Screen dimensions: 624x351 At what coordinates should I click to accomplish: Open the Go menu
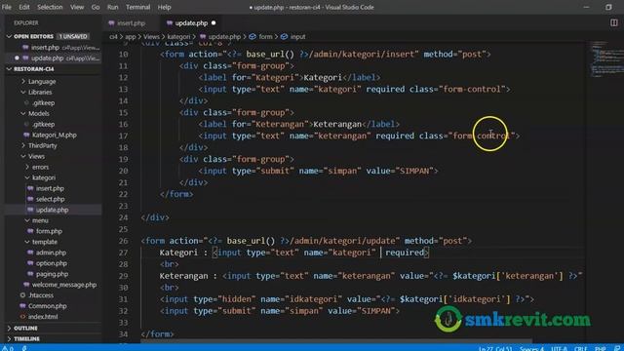point(96,7)
